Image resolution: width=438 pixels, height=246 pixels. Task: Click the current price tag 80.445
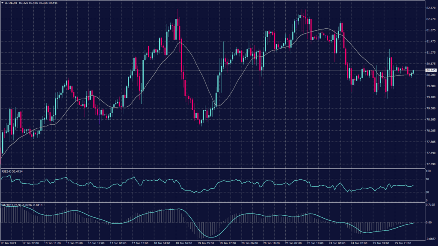[430, 70]
